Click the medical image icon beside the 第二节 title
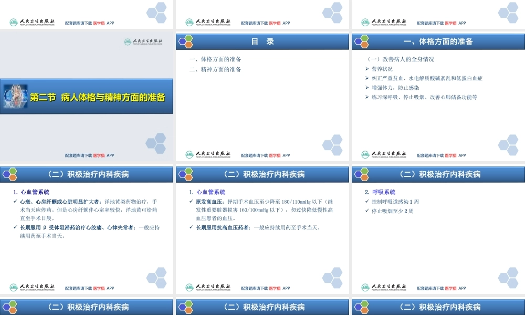This screenshot has height=315, width=525. pyautogui.click(x=15, y=97)
